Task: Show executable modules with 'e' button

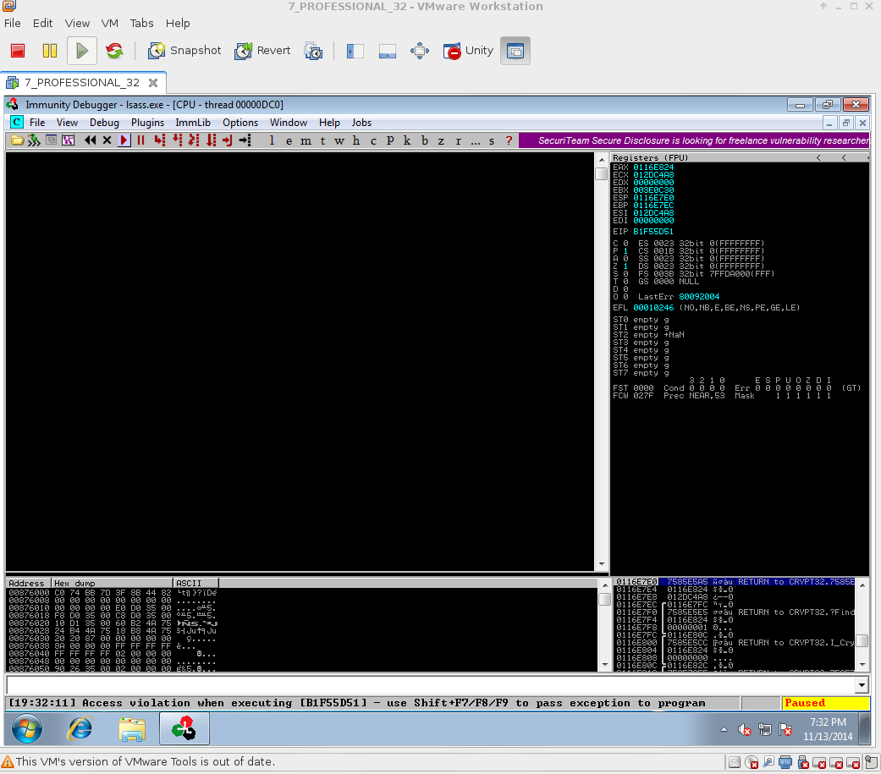Action: (x=289, y=140)
